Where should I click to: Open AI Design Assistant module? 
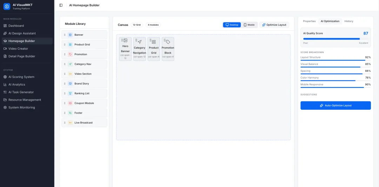(x=27, y=34)
